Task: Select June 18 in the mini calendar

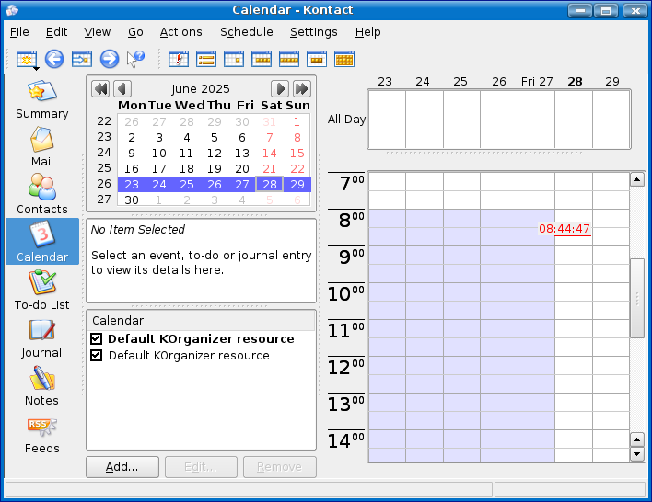Action: pos(186,169)
